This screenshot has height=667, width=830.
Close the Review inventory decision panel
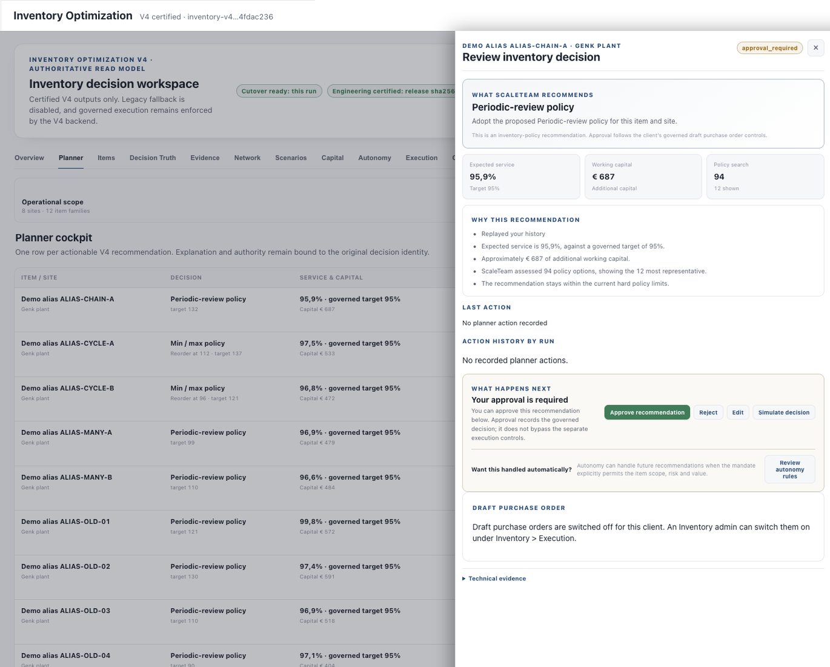[x=815, y=48]
